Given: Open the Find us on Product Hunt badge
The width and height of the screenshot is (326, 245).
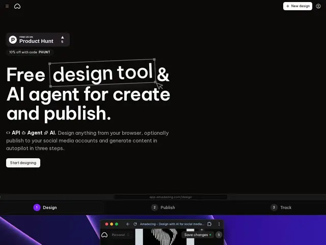Looking at the screenshot, I should point(38,39).
